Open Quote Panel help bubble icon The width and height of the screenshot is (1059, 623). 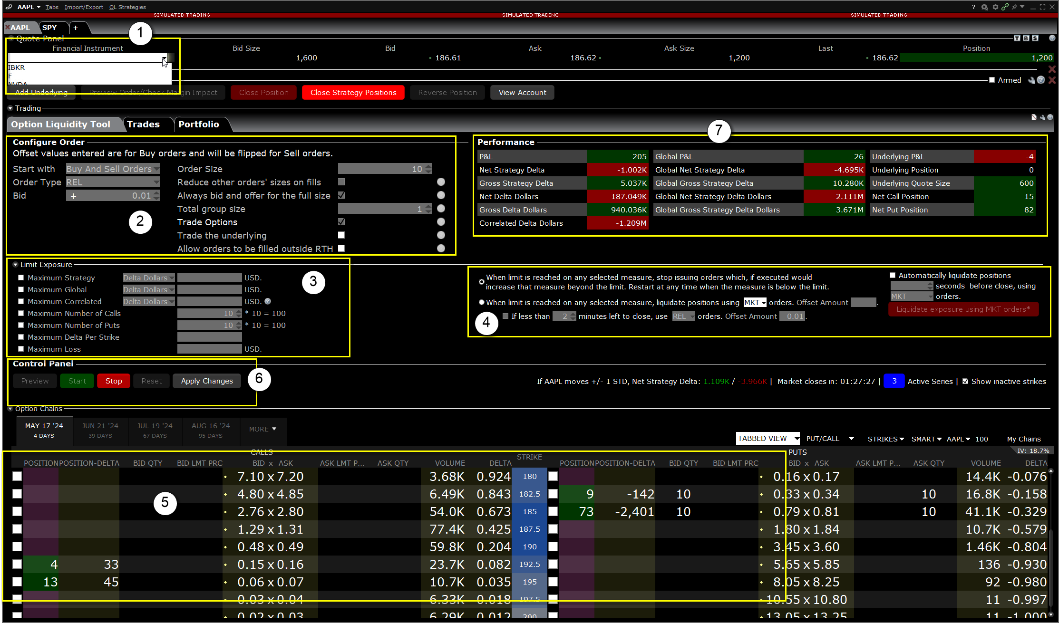[1052, 38]
